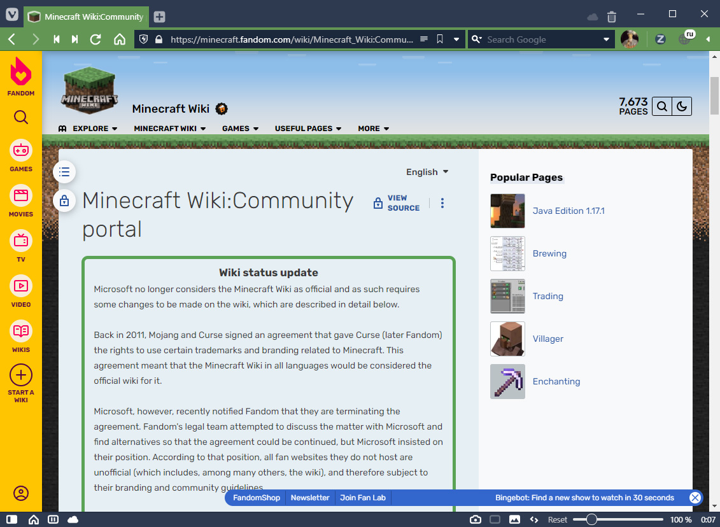Image resolution: width=720 pixels, height=527 pixels.
Task: Open table of contents list icon
Action: (x=64, y=172)
